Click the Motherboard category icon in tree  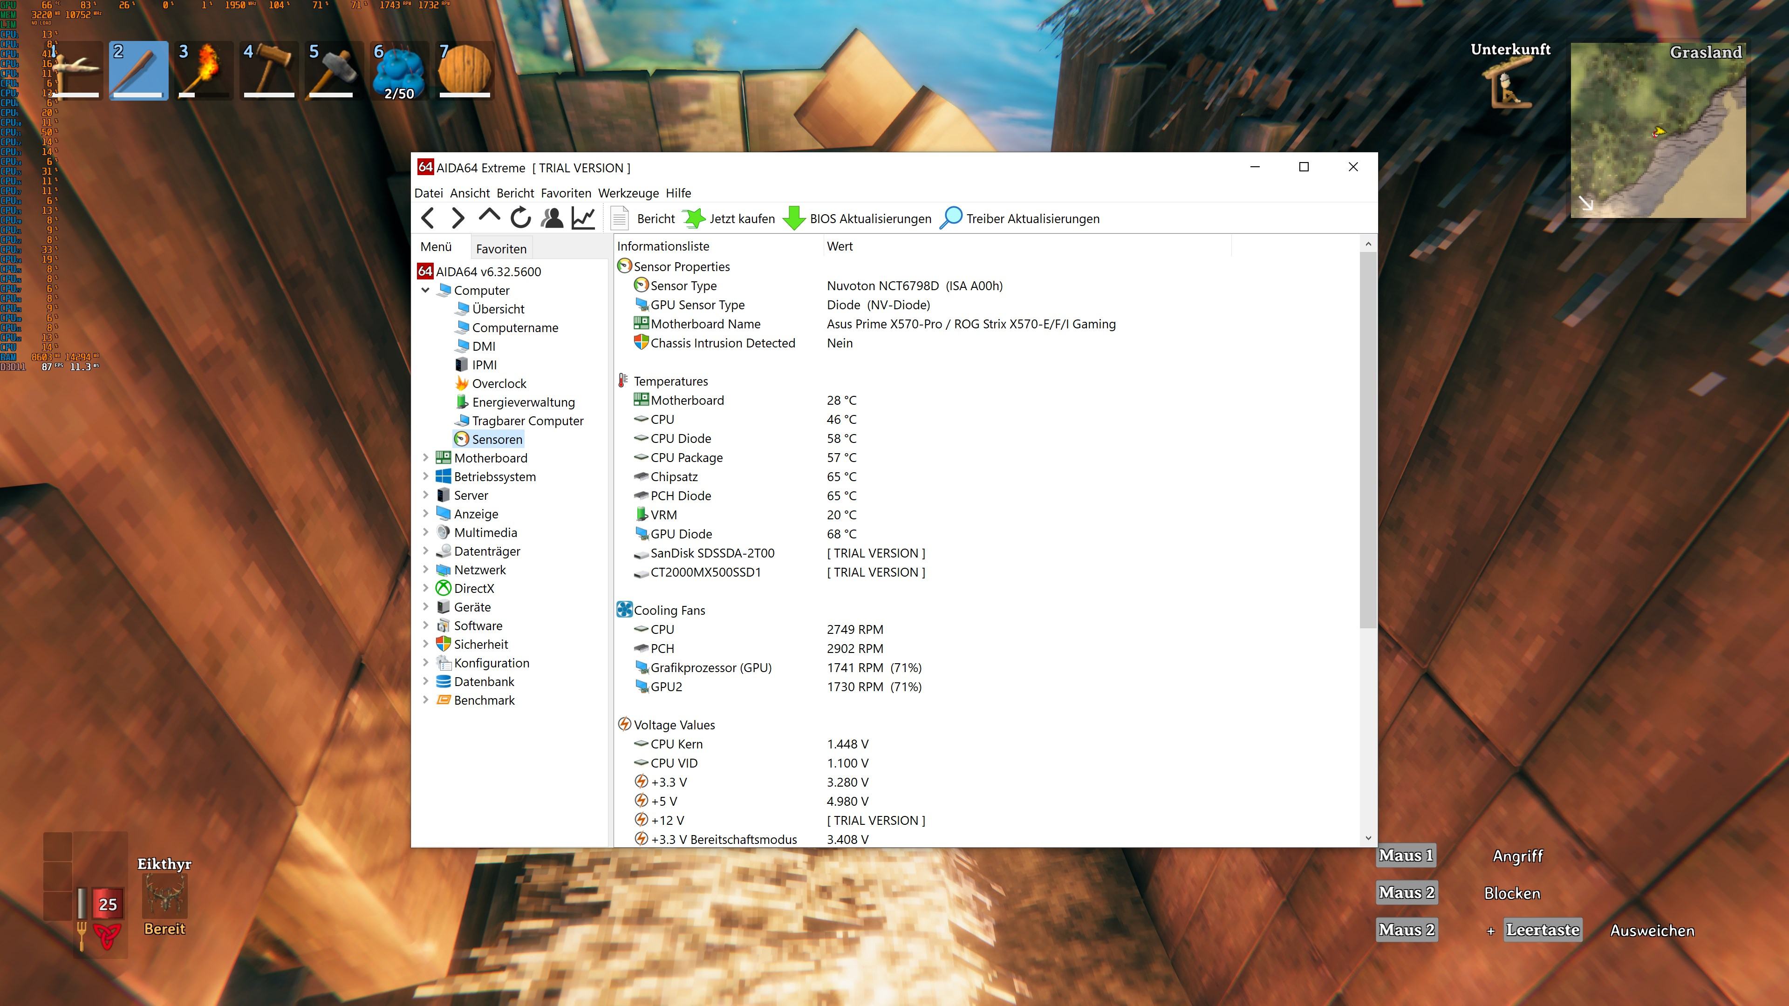(x=444, y=457)
